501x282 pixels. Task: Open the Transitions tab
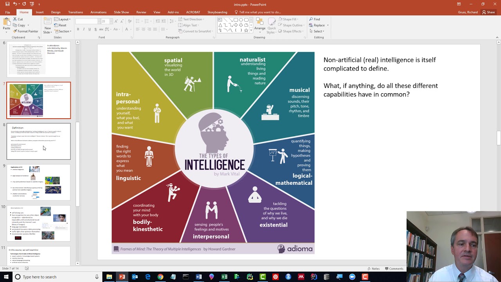click(76, 12)
